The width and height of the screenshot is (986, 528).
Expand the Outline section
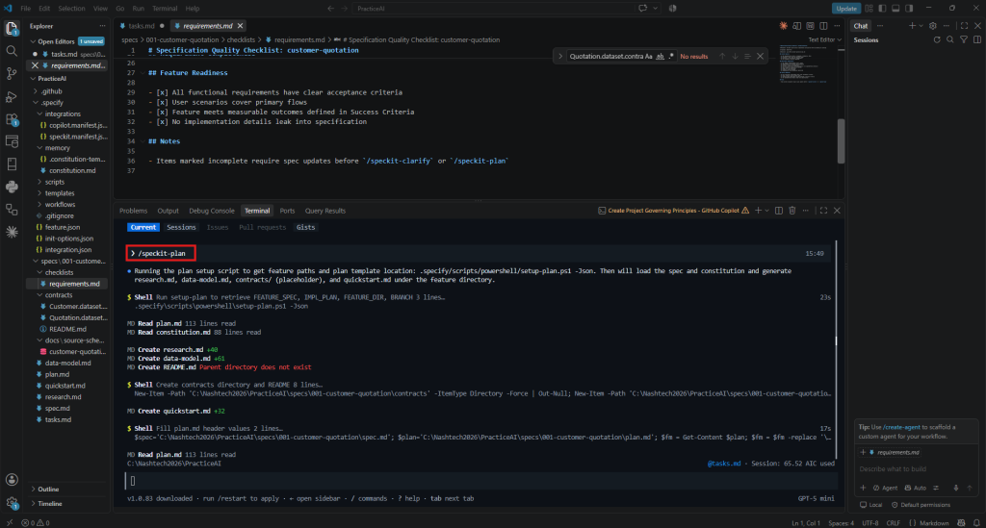pyautogui.click(x=48, y=490)
